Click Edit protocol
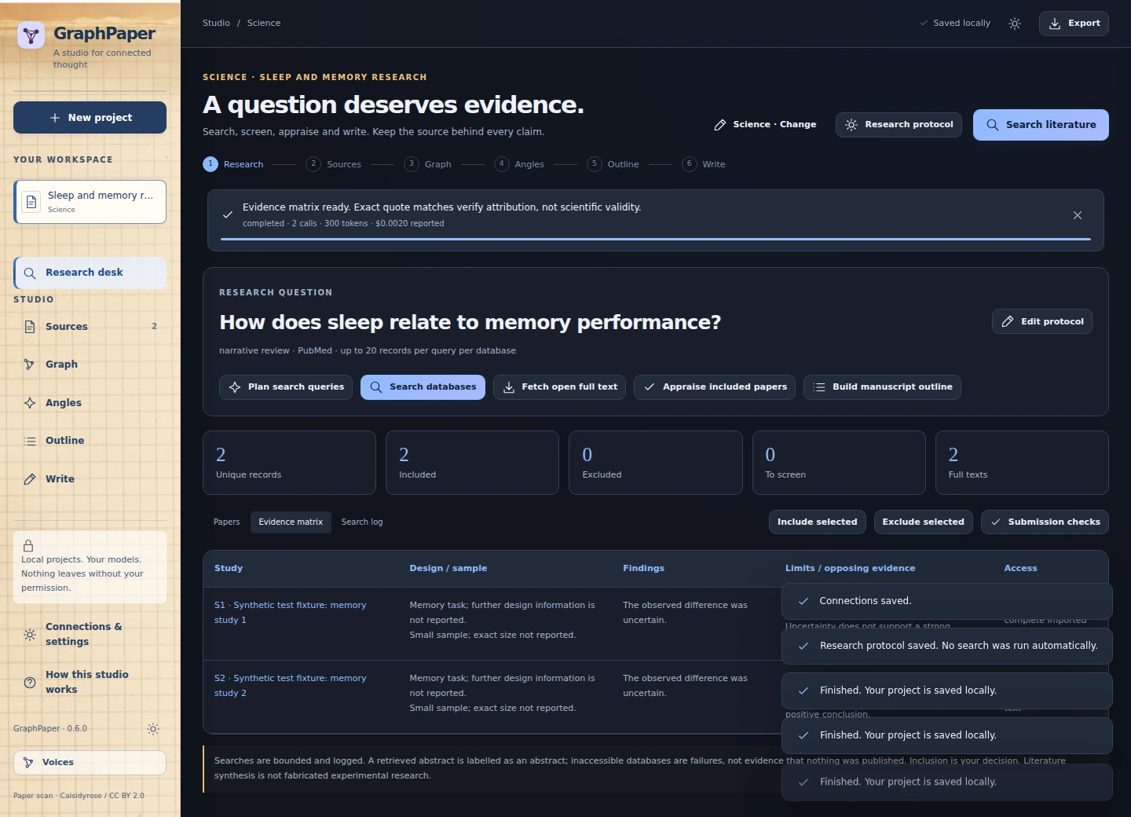Viewport: 1131px width, 817px height. pos(1042,321)
